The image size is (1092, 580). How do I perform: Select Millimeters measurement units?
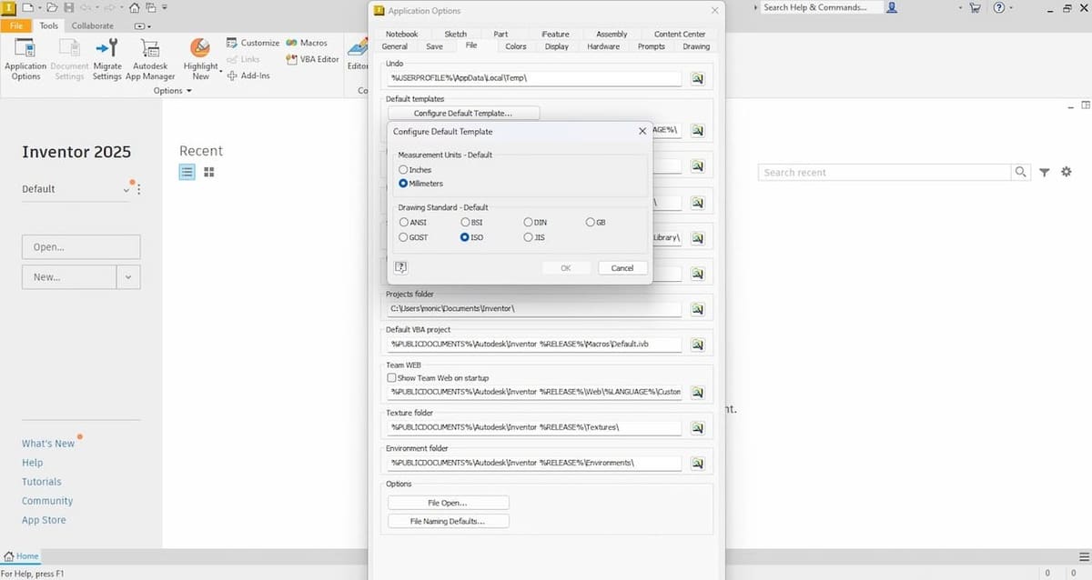tap(420, 184)
